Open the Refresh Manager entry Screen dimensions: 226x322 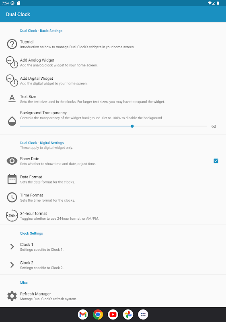113,296
